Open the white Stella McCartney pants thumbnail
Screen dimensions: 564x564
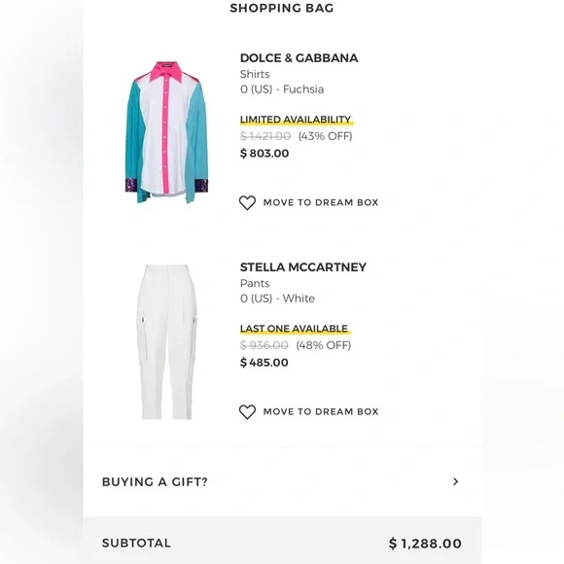pyautogui.click(x=166, y=342)
